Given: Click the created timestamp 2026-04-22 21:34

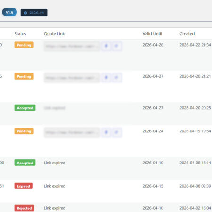Looking at the screenshot, I should click(x=195, y=45).
